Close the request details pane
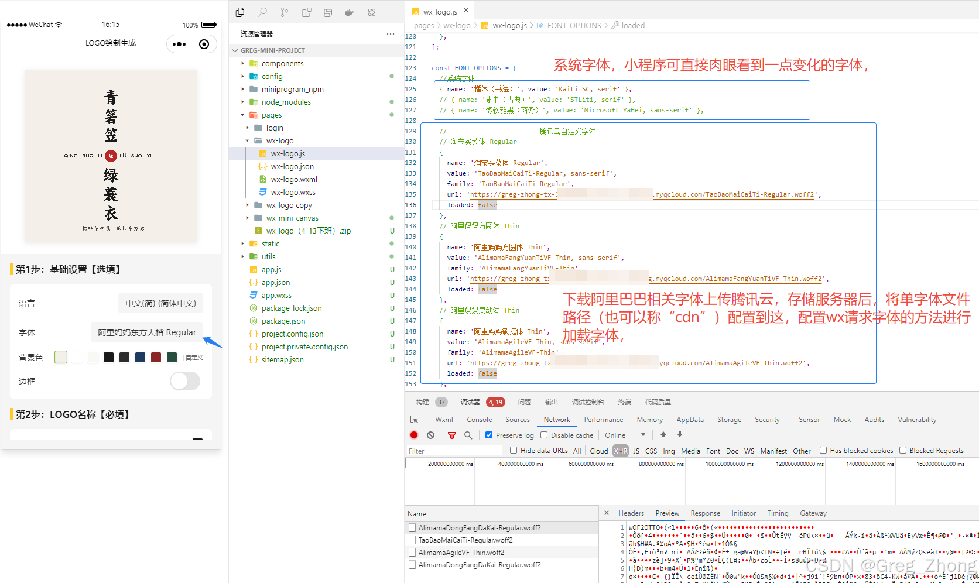This screenshot has height=583, width=979. [x=607, y=513]
